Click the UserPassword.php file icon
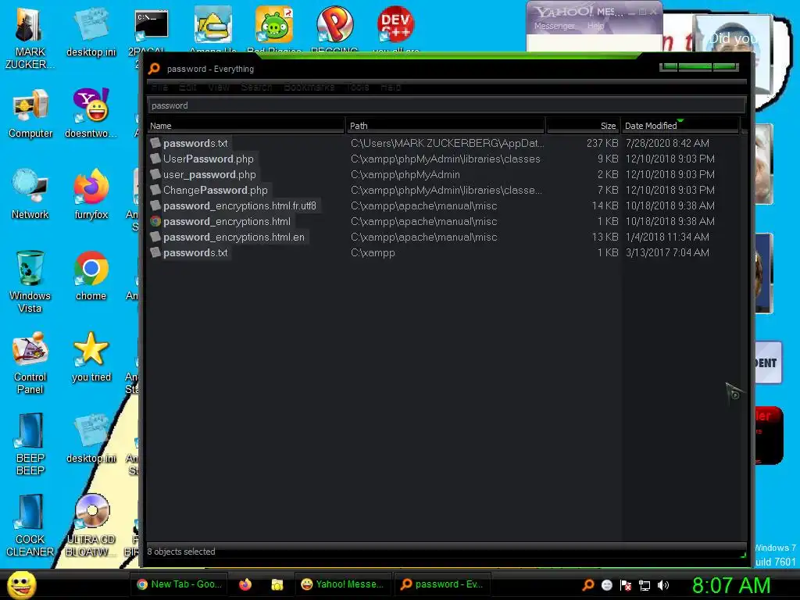The height and width of the screenshot is (600, 800). [x=155, y=159]
